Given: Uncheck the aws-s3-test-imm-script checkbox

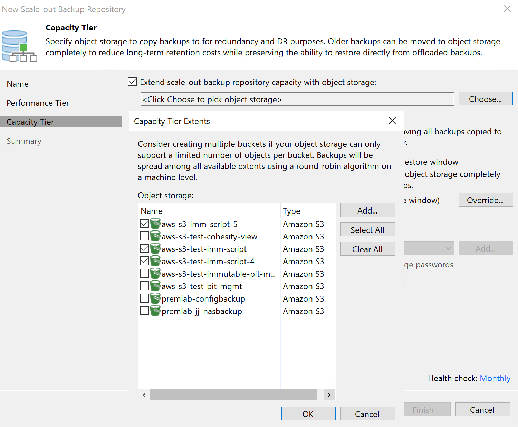Looking at the screenshot, I should [144, 249].
